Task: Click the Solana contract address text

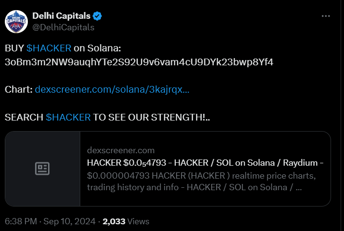Action: (x=139, y=62)
